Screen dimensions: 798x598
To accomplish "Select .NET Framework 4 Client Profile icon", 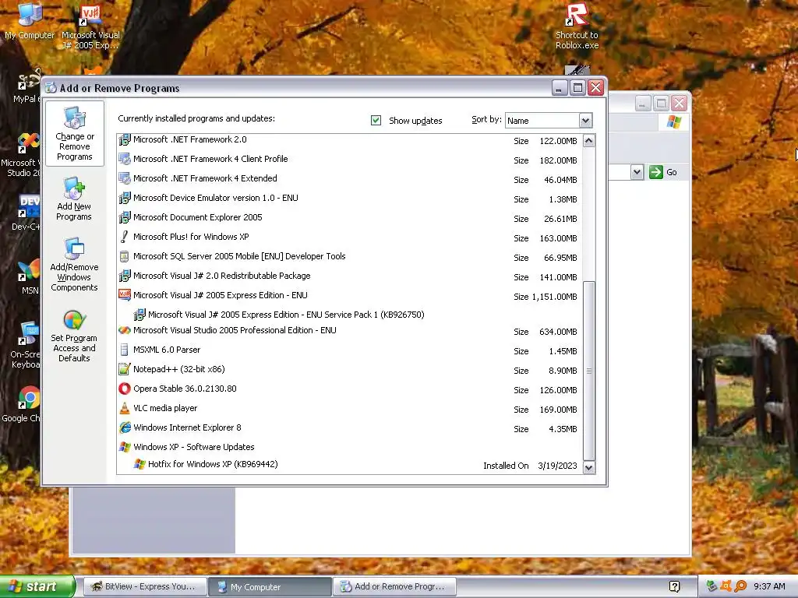I will [x=124, y=159].
